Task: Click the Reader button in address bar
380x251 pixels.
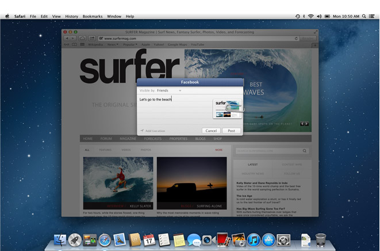Action: [x=308, y=39]
